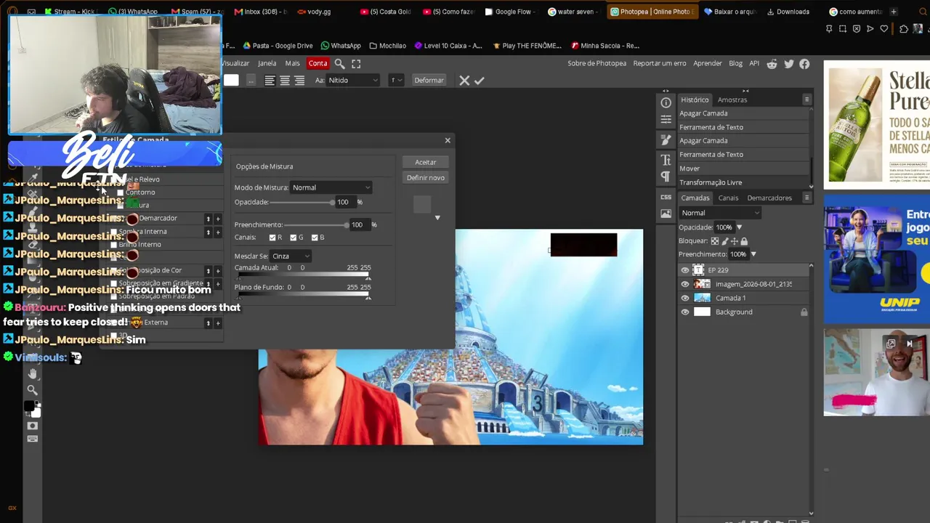The image size is (930, 523).
Task: Expand the style preview arrow below swatch
Action: pyautogui.click(x=437, y=218)
